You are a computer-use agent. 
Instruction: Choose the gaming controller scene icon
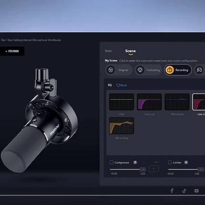point(199,70)
